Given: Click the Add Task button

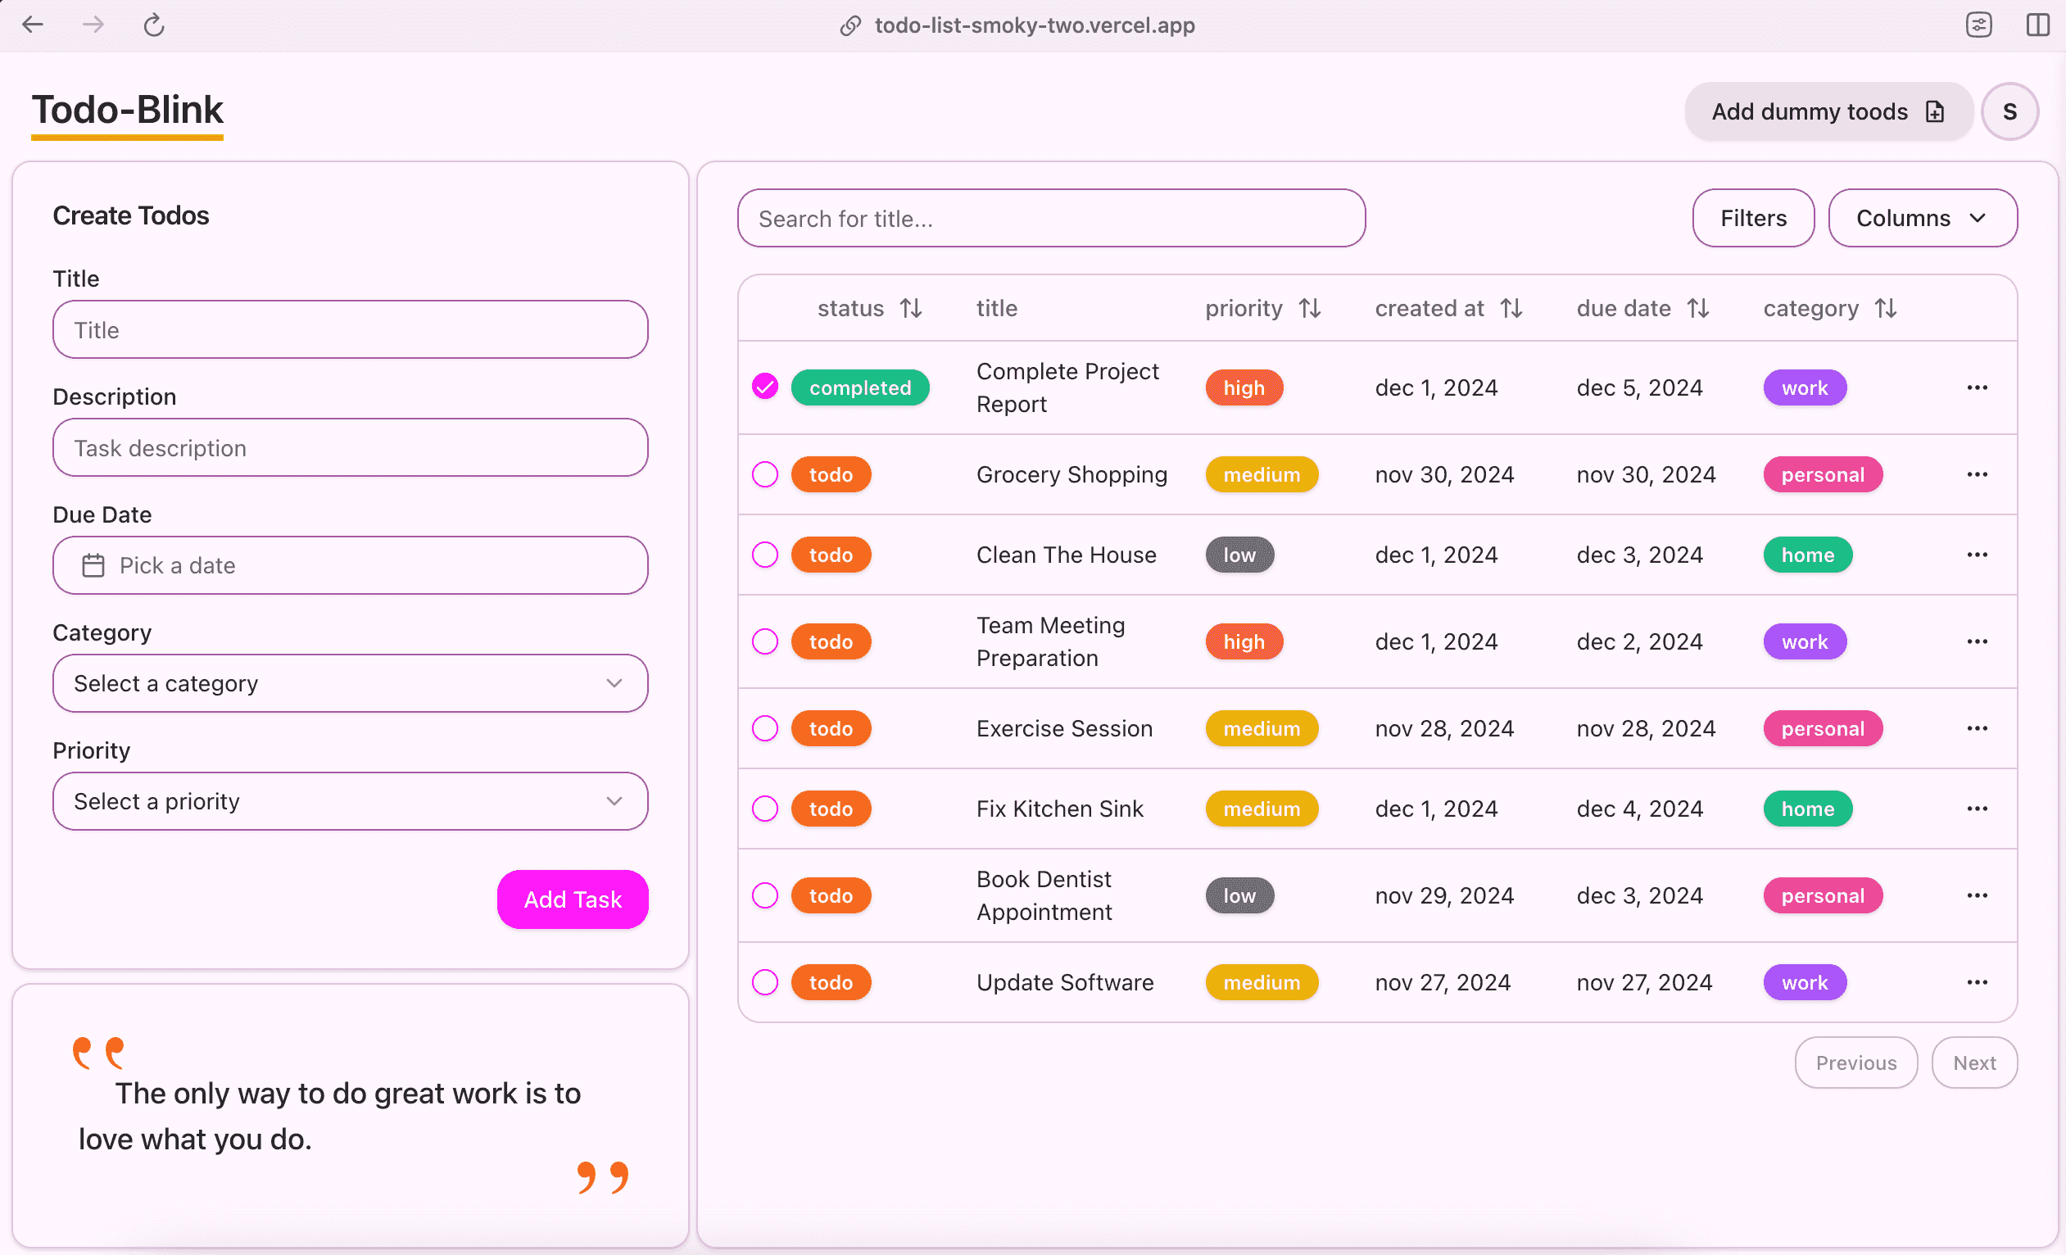Looking at the screenshot, I should tap(572, 899).
